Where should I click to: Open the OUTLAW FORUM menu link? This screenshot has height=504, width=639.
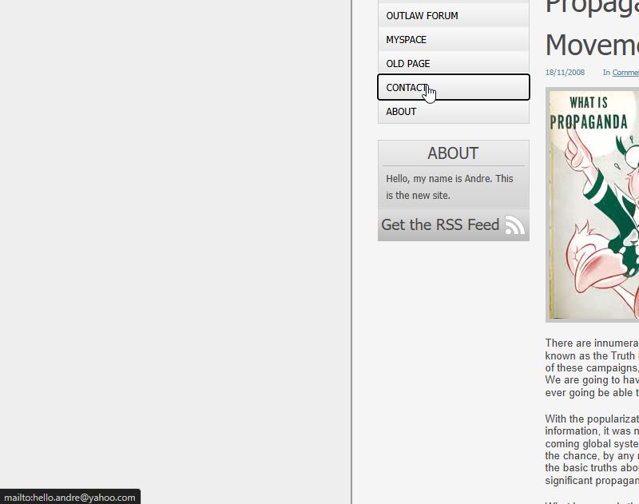454,15
